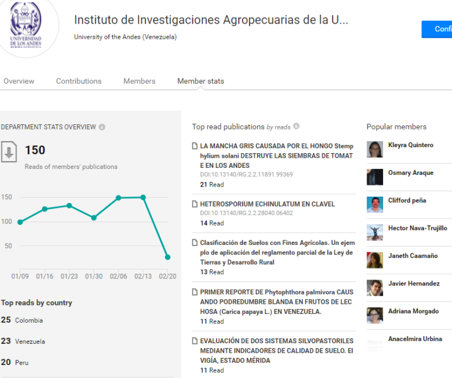The height and width of the screenshot is (378, 452).
Task: Click Hector Nava-Trujillo's profile thumbnail
Action: click(x=375, y=232)
